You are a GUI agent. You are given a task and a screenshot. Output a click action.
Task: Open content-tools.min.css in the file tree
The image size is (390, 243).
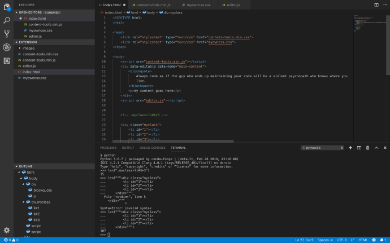[40, 54]
